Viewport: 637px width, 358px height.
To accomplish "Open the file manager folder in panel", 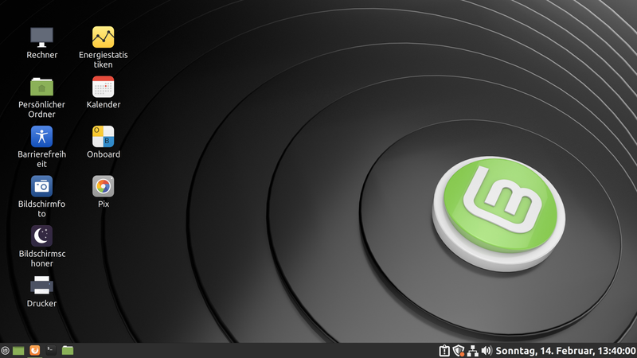I will tap(68, 350).
